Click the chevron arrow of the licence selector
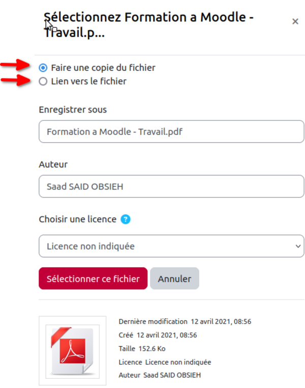This screenshot has height=388, width=305. (298, 246)
